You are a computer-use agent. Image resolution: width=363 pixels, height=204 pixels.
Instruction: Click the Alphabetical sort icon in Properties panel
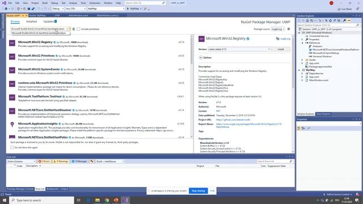[x=303, y=129]
